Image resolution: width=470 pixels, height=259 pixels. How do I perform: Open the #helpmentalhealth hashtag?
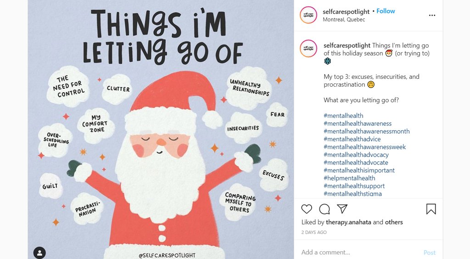point(349,178)
